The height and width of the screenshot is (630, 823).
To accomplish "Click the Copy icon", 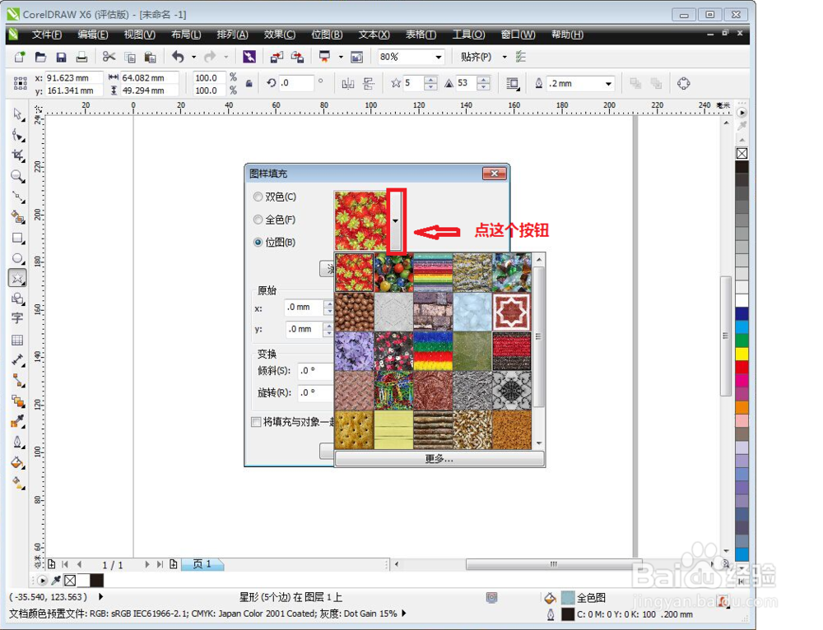I will [130, 57].
